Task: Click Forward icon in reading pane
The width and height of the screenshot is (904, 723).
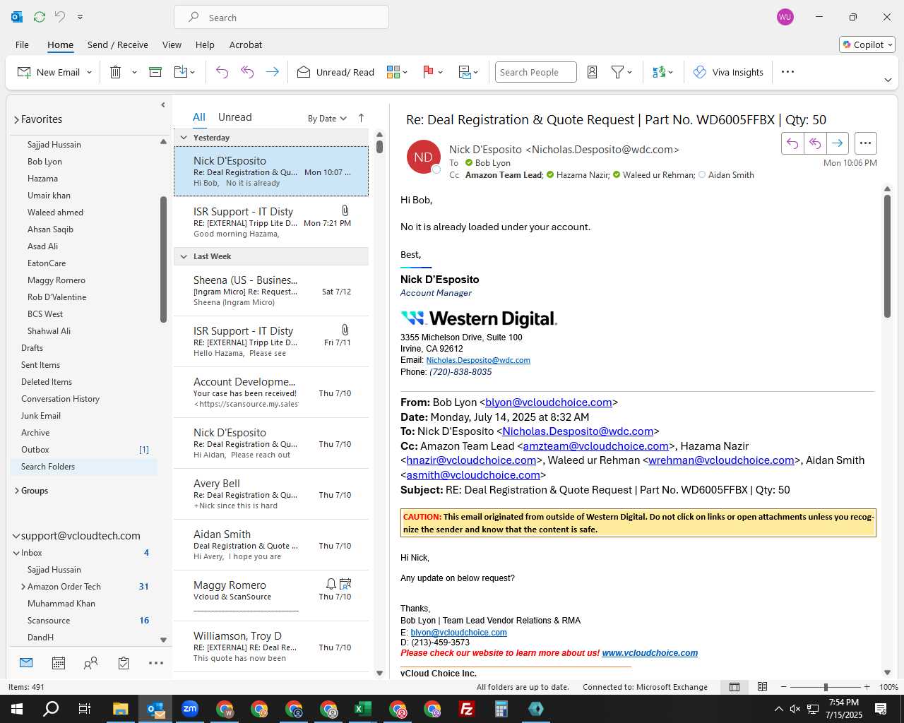Action: click(838, 143)
